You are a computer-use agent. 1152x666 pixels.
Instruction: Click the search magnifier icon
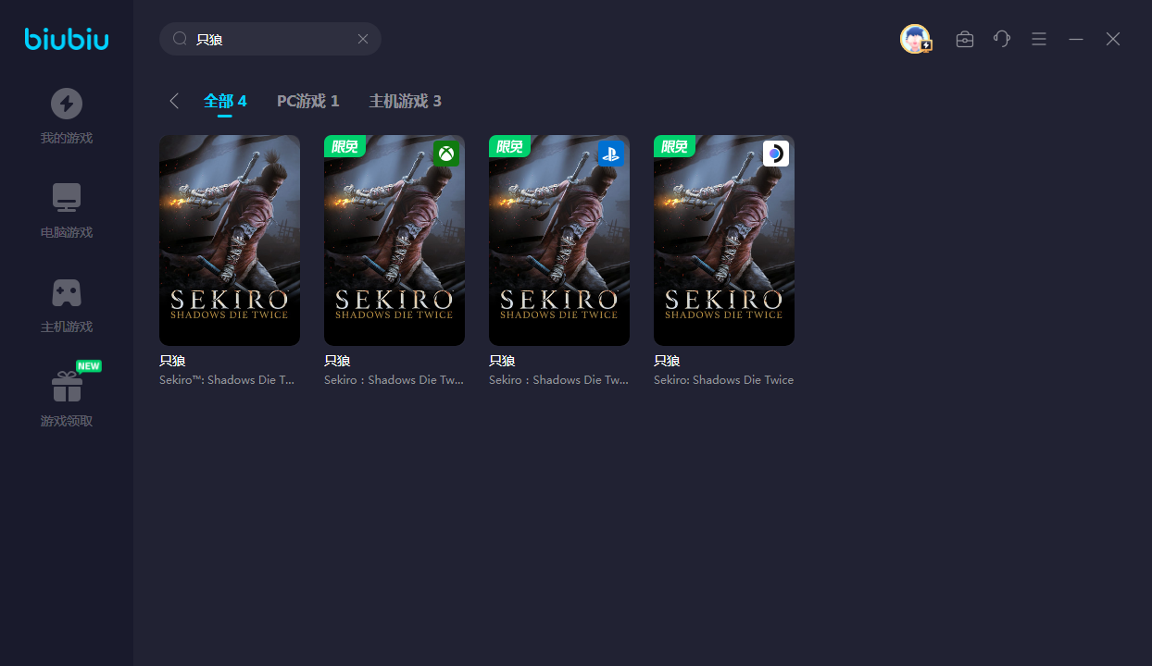[181, 39]
